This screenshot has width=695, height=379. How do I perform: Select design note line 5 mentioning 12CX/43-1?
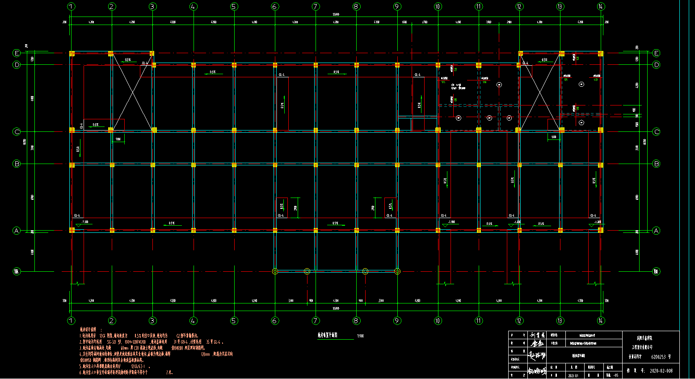pos(114,366)
